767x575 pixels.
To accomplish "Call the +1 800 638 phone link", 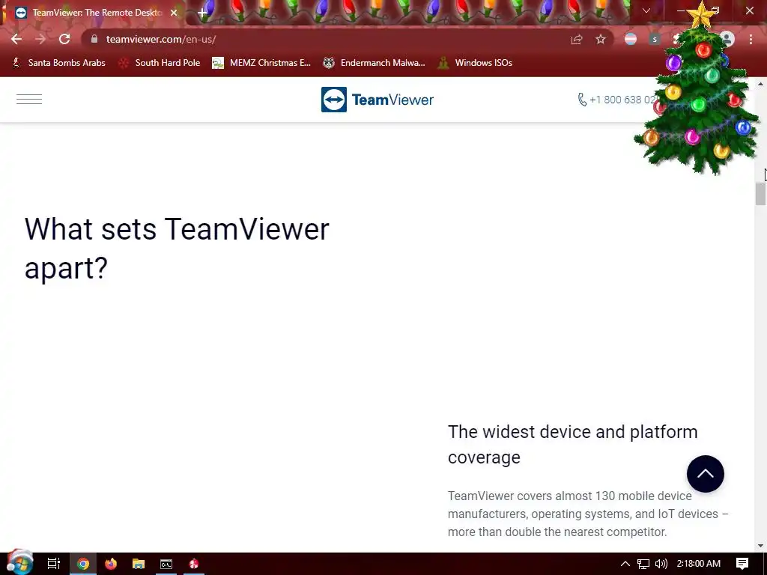I will (622, 100).
